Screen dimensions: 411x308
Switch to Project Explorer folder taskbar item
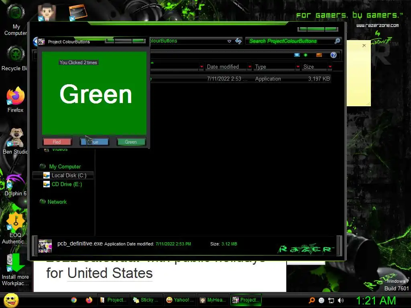[x=114, y=300]
